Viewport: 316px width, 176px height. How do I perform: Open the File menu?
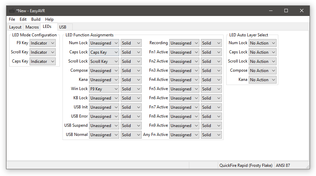pos(12,19)
